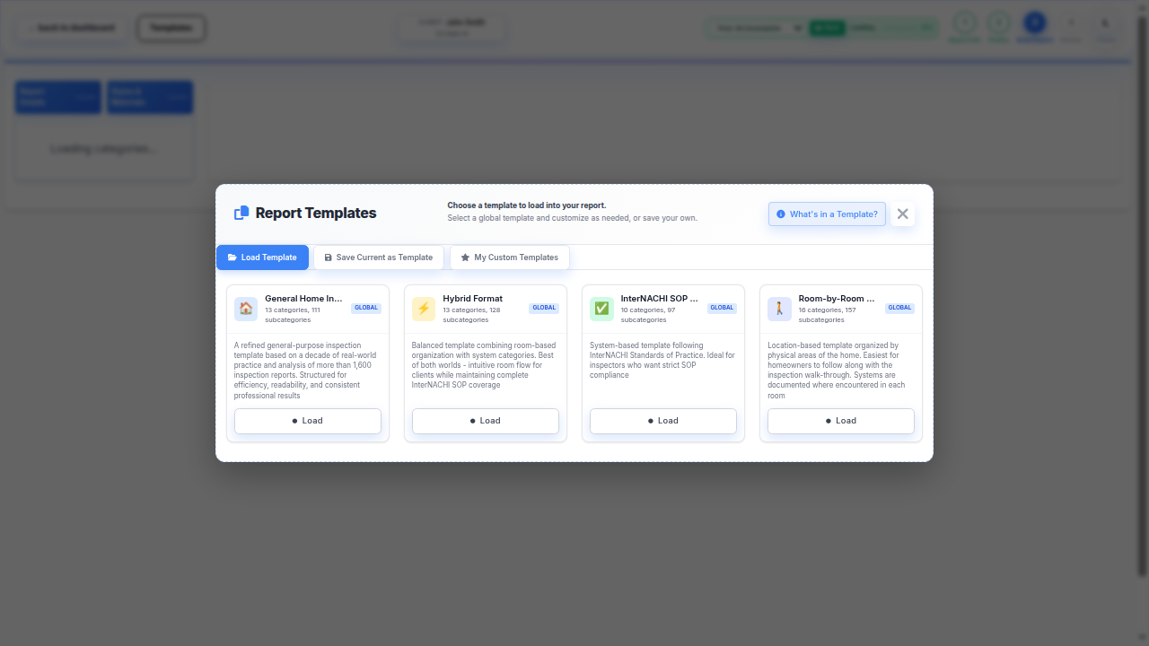
Task: Open the "What's in a Template?" info
Action: 827,214
